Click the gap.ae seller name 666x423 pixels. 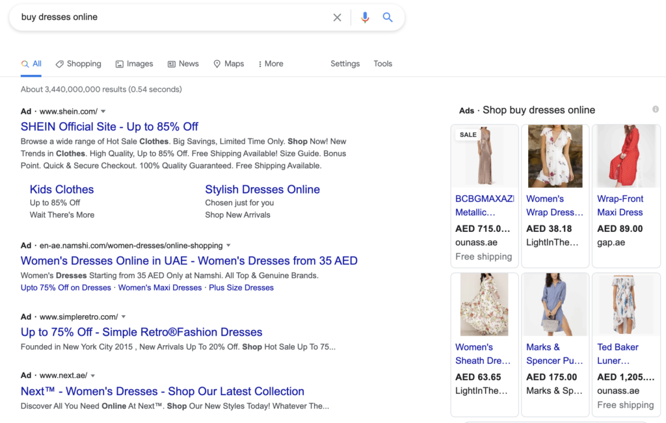coord(611,242)
